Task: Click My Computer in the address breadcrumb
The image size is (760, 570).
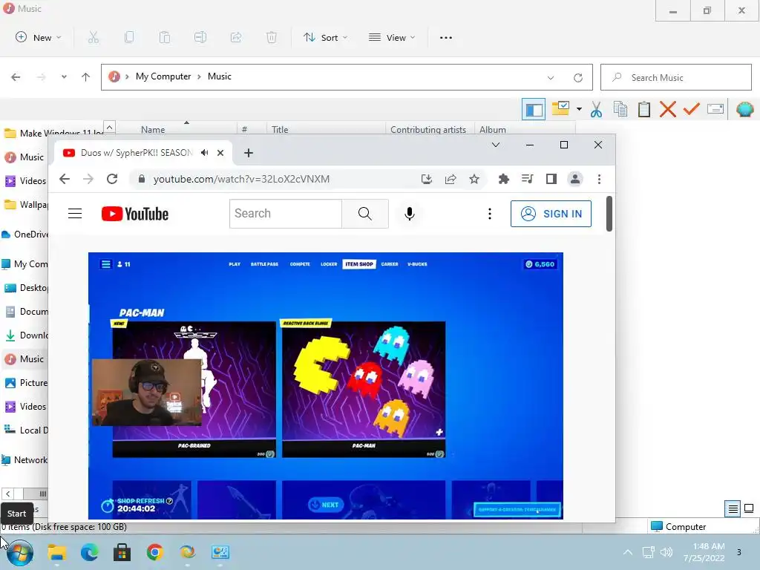Action: pos(163,76)
